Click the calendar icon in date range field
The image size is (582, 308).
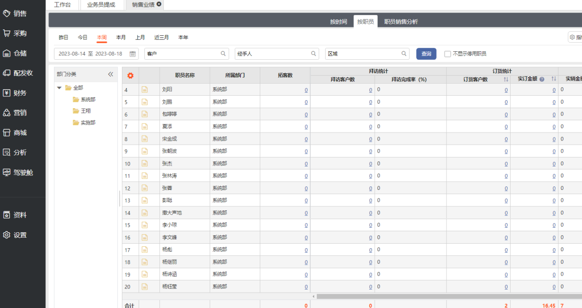click(x=133, y=54)
